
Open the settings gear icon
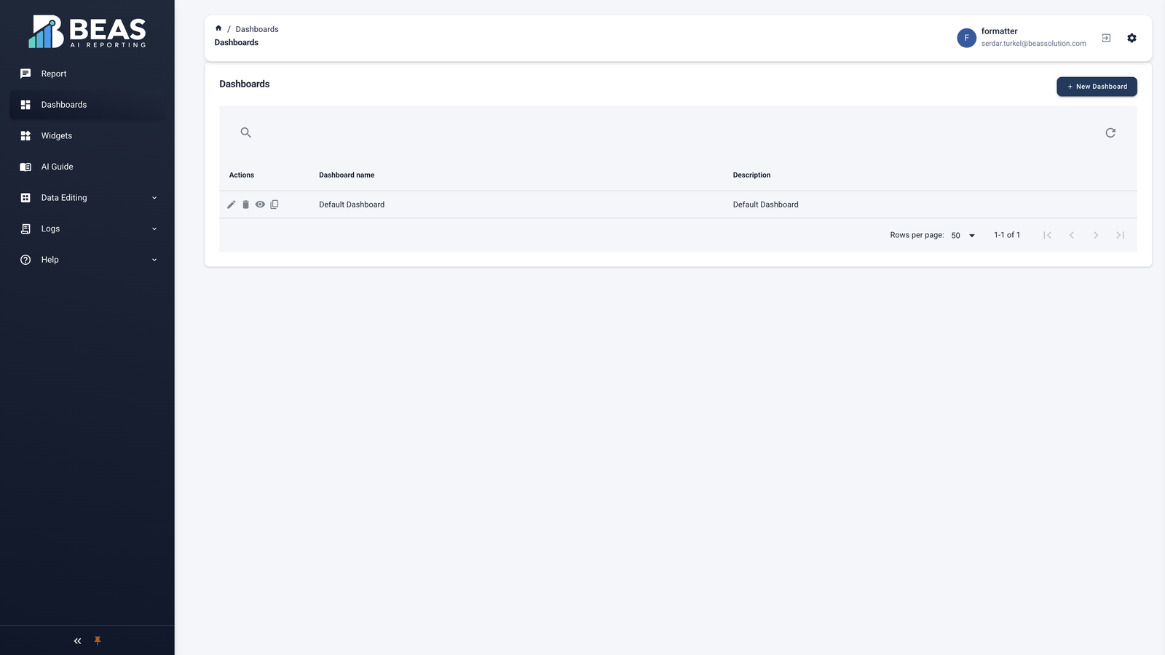pyautogui.click(x=1132, y=38)
